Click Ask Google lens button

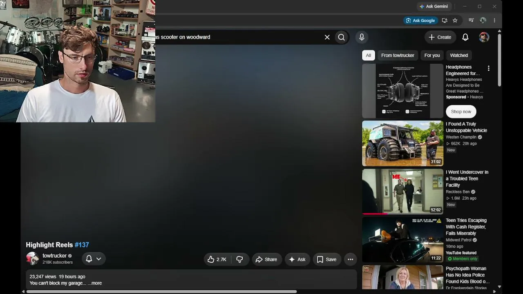tap(420, 20)
